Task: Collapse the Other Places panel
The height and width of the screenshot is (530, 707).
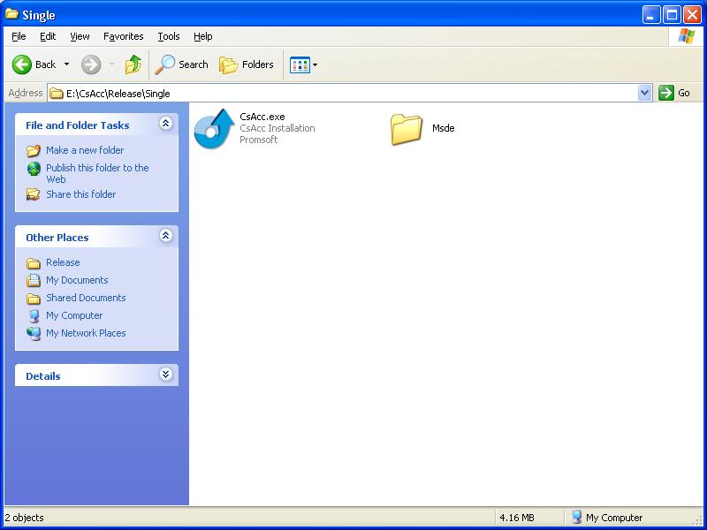Action: 165,235
